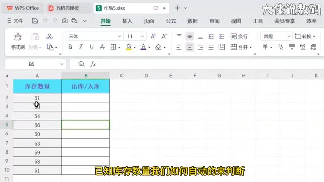
Task: Click the distributed alignment icon
Action: (x=222, y=47)
